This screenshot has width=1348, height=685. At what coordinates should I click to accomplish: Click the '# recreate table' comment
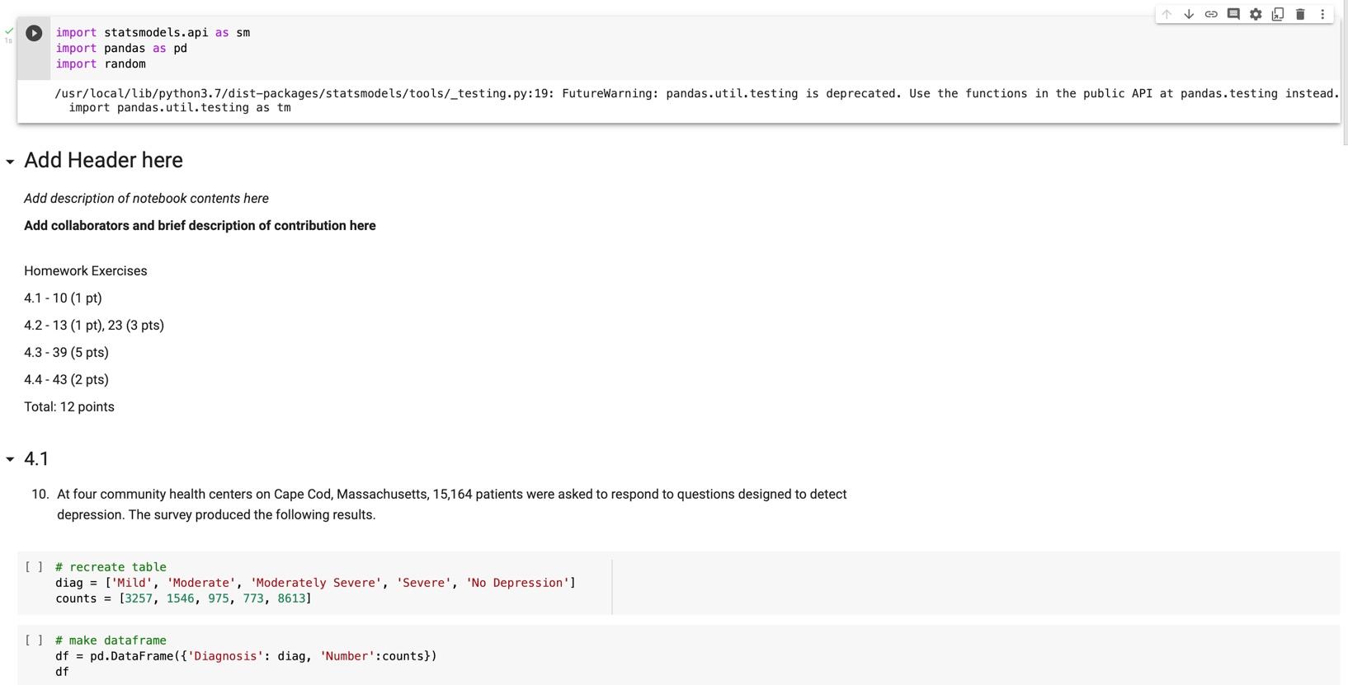tap(111, 567)
